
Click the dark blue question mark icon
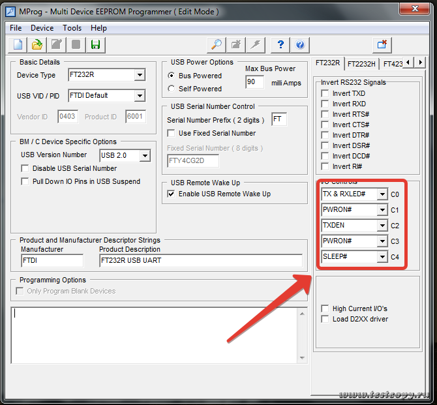(280, 44)
